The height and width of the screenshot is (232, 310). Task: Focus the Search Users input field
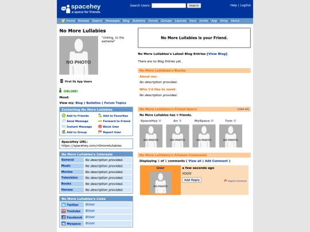pos(169,6)
